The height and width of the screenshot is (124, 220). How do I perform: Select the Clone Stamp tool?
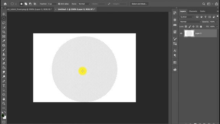(x=4, y=54)
